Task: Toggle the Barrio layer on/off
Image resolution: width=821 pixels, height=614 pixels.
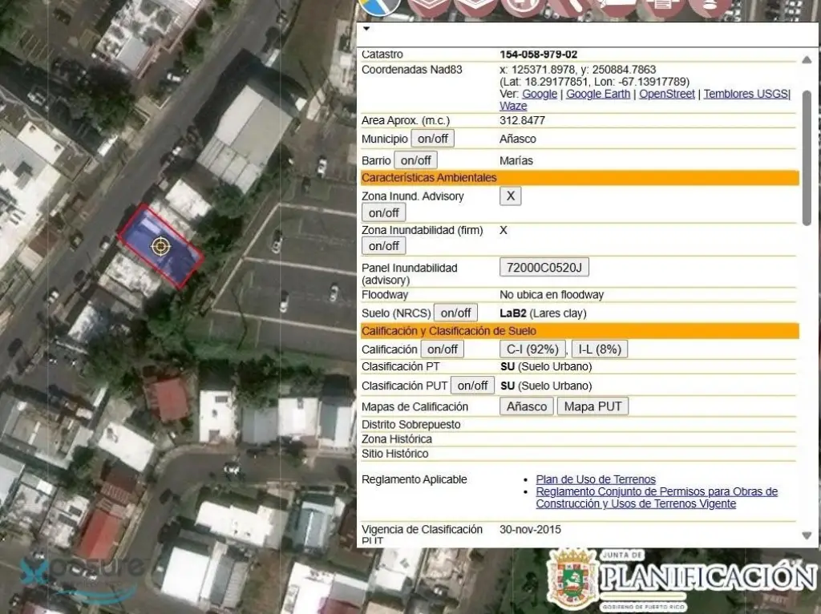Action: coord(416,160)
